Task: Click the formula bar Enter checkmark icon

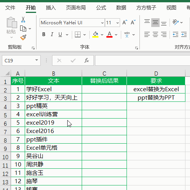Action: [x=73, y=60]
